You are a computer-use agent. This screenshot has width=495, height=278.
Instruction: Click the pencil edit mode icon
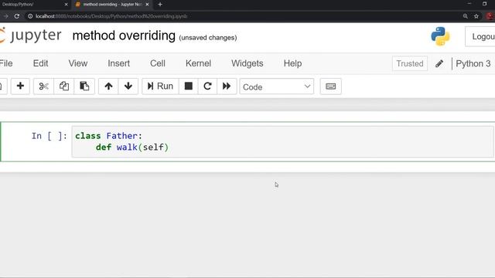[439, 63]
